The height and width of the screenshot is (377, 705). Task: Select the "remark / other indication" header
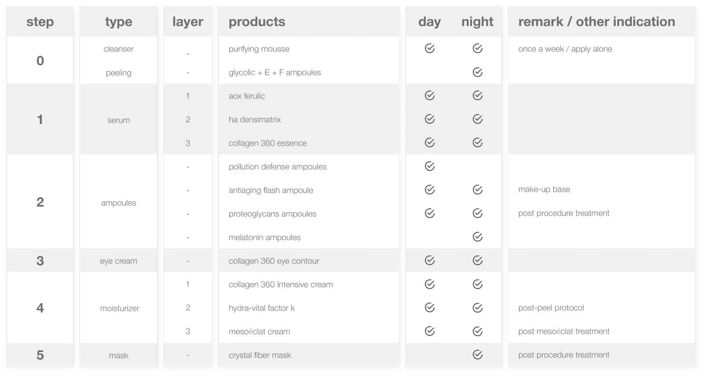[596, 22]
